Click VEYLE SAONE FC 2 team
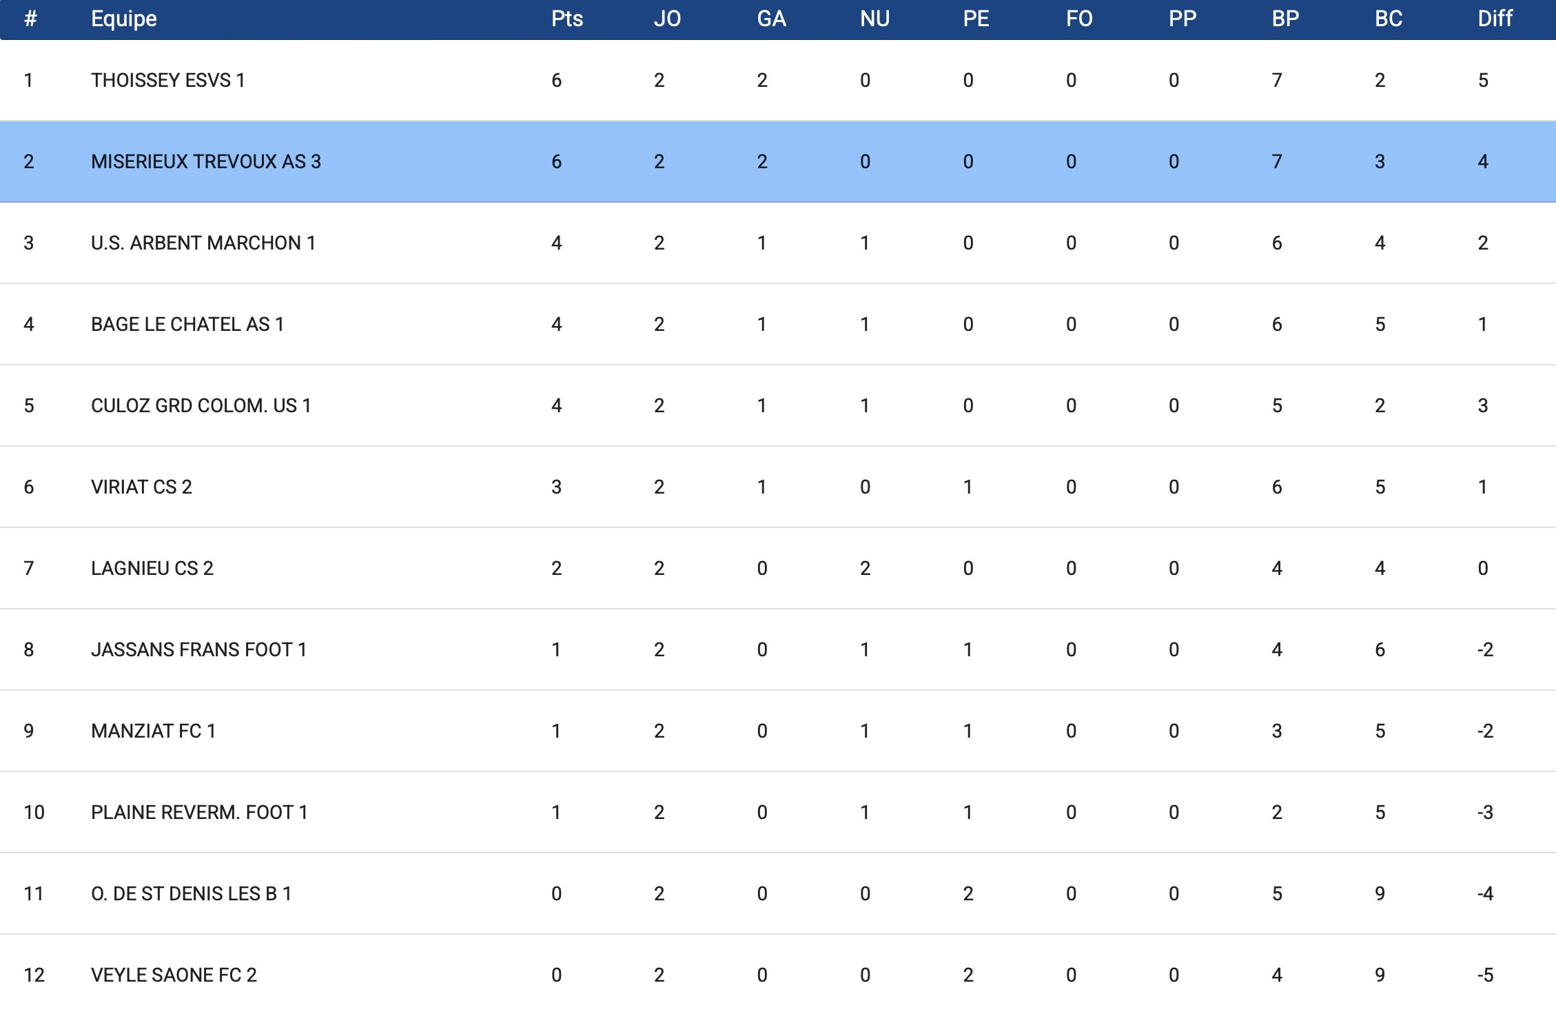The height and width of the screenshot is (1012, 1556). 174,975
